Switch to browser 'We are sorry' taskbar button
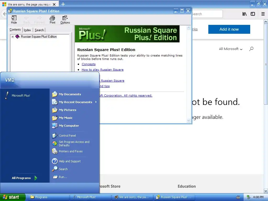268x201 pixels. tap(133, 197)
